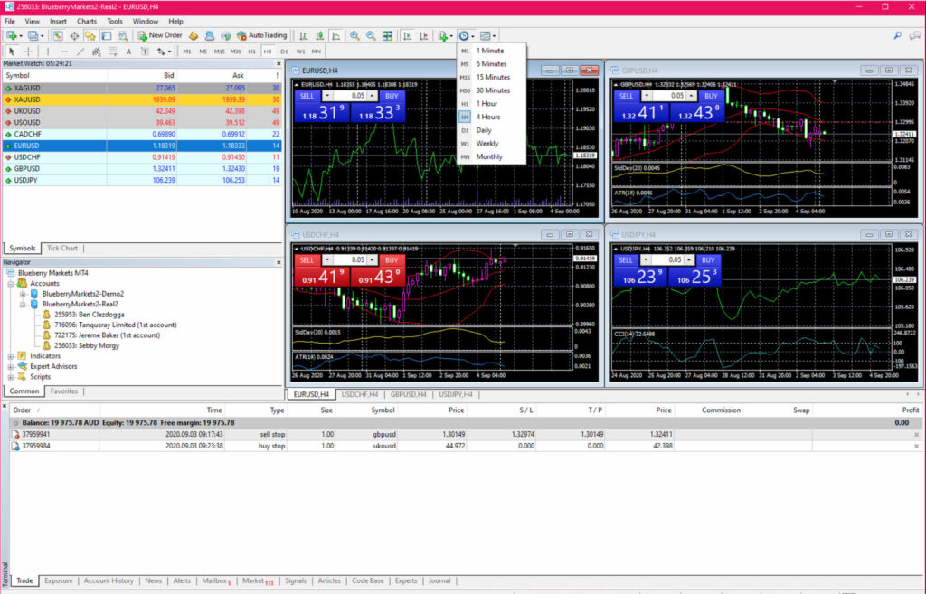The width and height of the screenshot is (926, 594).
Task: Click the SELL button on USDCHF chart
Action: pyautogui.click(x=307, y=260)
